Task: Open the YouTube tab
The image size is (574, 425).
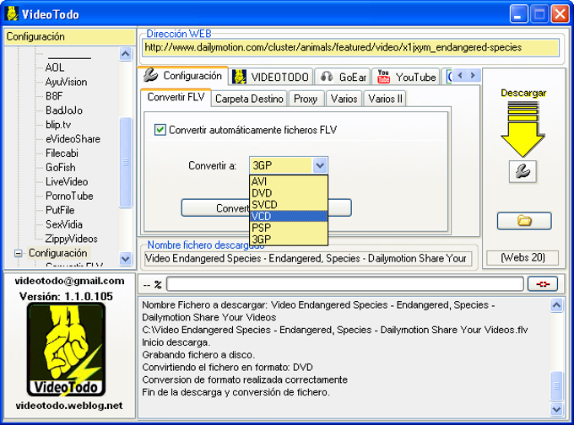Action: (x=406, y=77)
